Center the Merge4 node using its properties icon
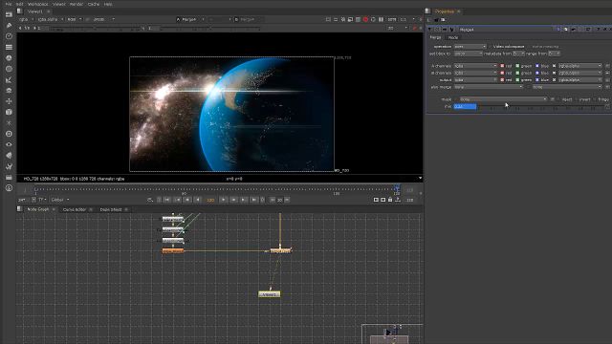 pyautogui.click(x=437, y=30)
